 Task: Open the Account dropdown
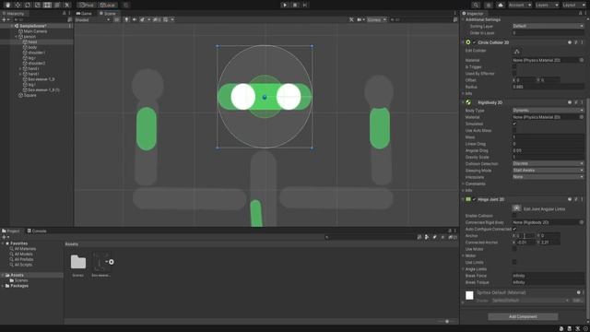pyautogui.click(x=520, y=5)
